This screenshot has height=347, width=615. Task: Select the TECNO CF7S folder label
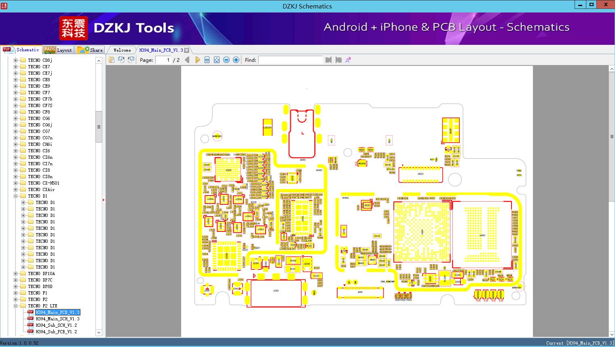tap(40, 105)
